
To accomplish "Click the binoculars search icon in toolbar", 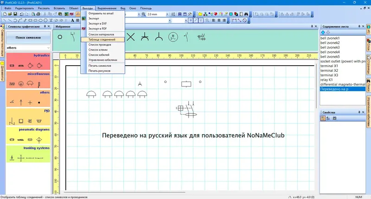I will coord(246,14).
